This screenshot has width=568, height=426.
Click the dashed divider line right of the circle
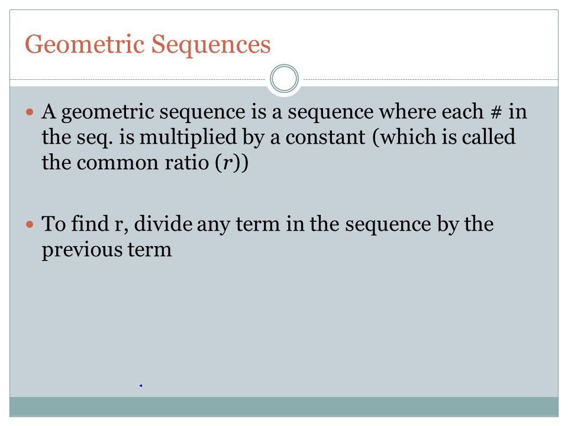pos(431,79)
